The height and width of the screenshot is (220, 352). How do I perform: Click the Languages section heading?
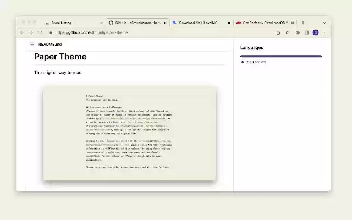(x=252, y=48)
